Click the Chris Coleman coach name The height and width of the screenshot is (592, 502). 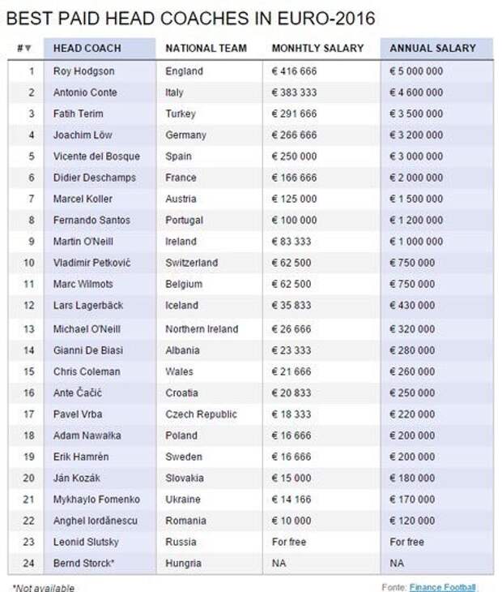pos(87,371)
